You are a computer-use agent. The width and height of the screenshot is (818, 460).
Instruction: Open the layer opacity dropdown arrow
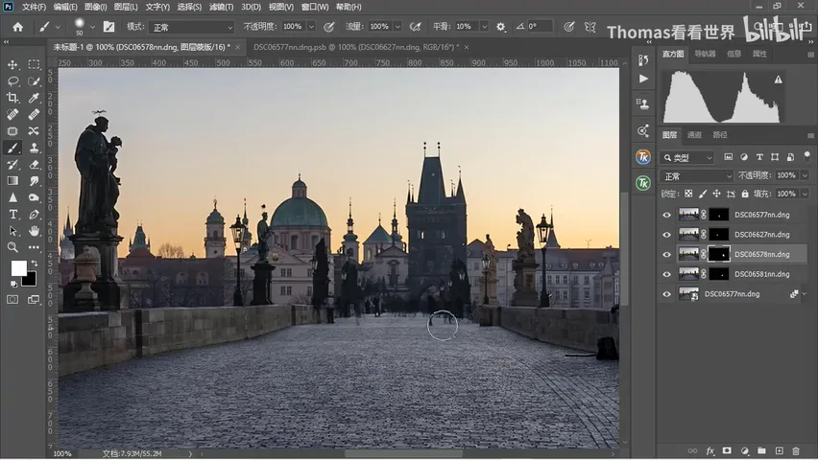(x=805, y=175)
